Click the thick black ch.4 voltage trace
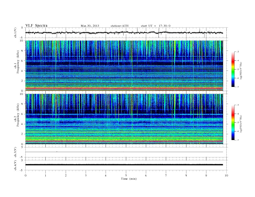Screen dimensions: 255x197 (124, 165)
